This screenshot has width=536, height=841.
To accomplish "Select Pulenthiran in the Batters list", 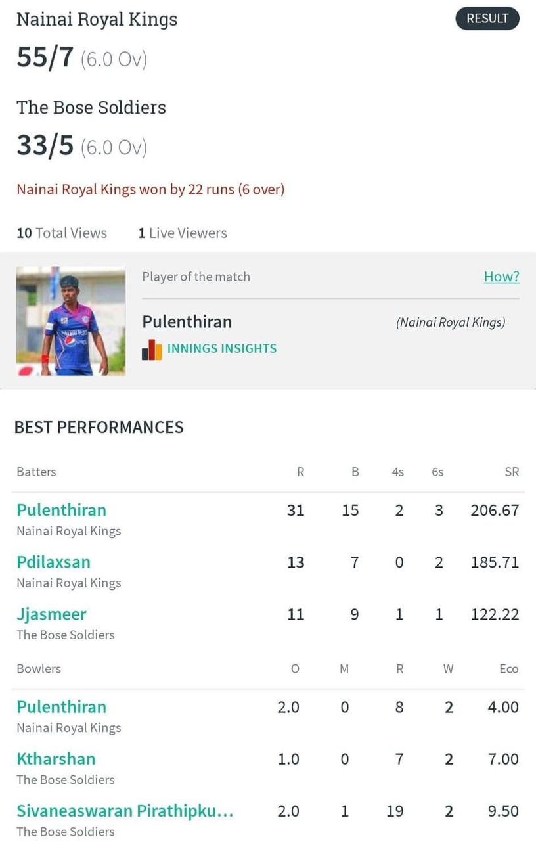I will click(x=61, y=510).
